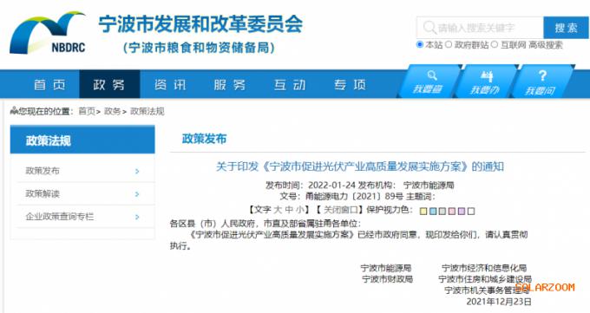Select the 本站 search scope radio
The height and width of the screenshot is (313, 590).
coord(420,45)
